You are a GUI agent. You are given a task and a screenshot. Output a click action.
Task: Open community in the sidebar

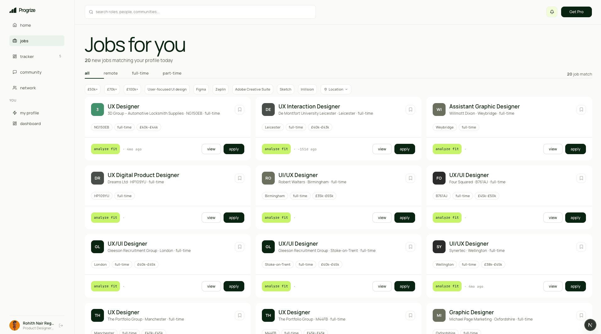pos(37,72)
